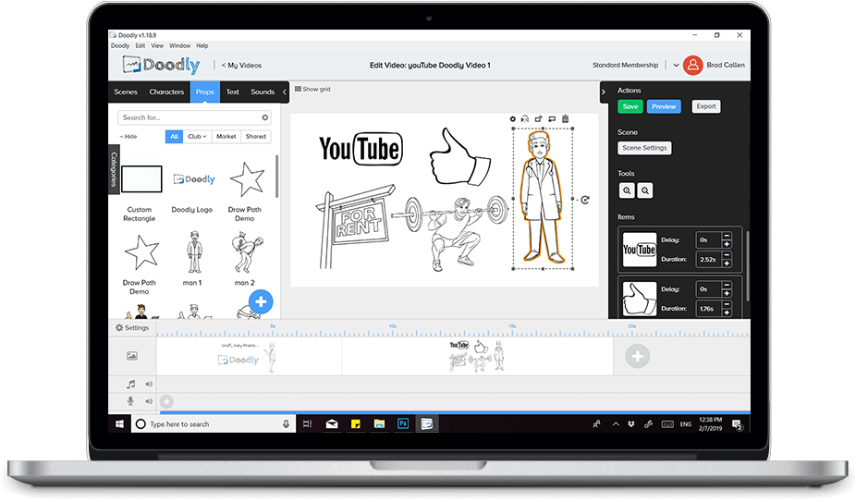Collapse the left assets panel
This screenshot has width=856, height=502.
285,92
